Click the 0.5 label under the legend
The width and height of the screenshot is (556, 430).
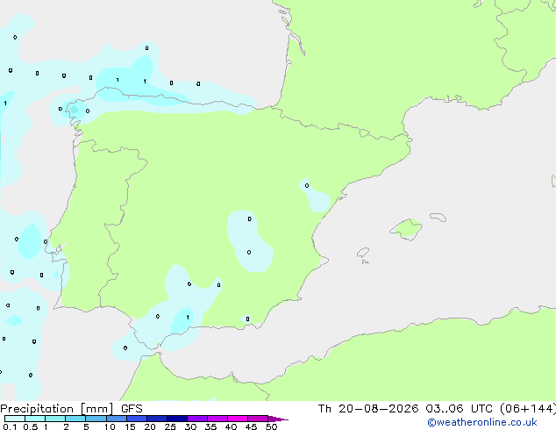click(x=31, y=426)
